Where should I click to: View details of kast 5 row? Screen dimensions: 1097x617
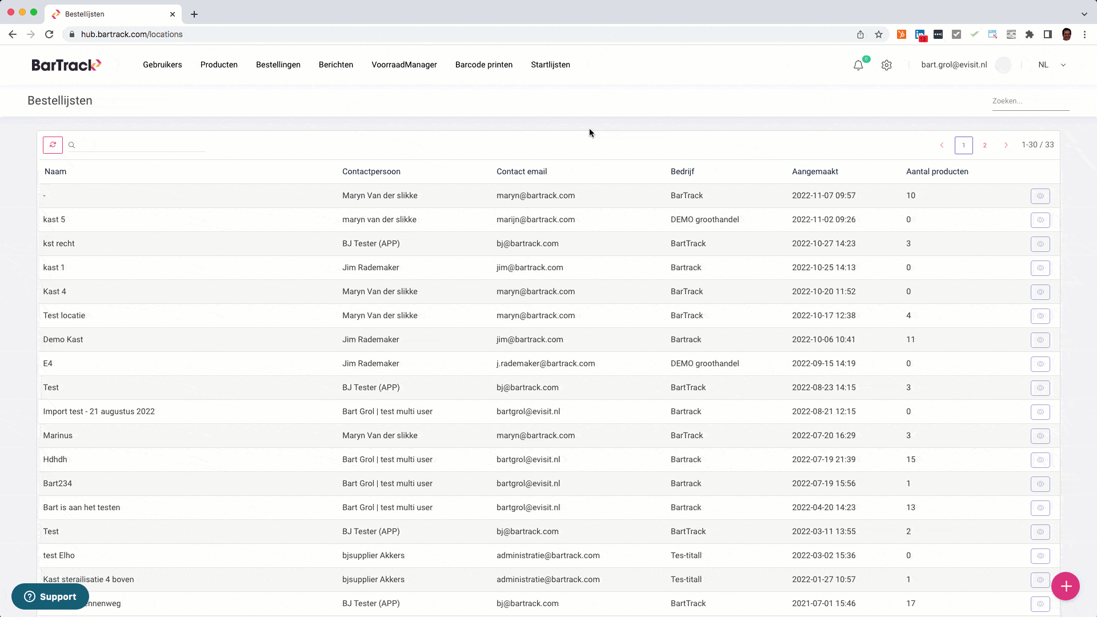(1040, 220)
